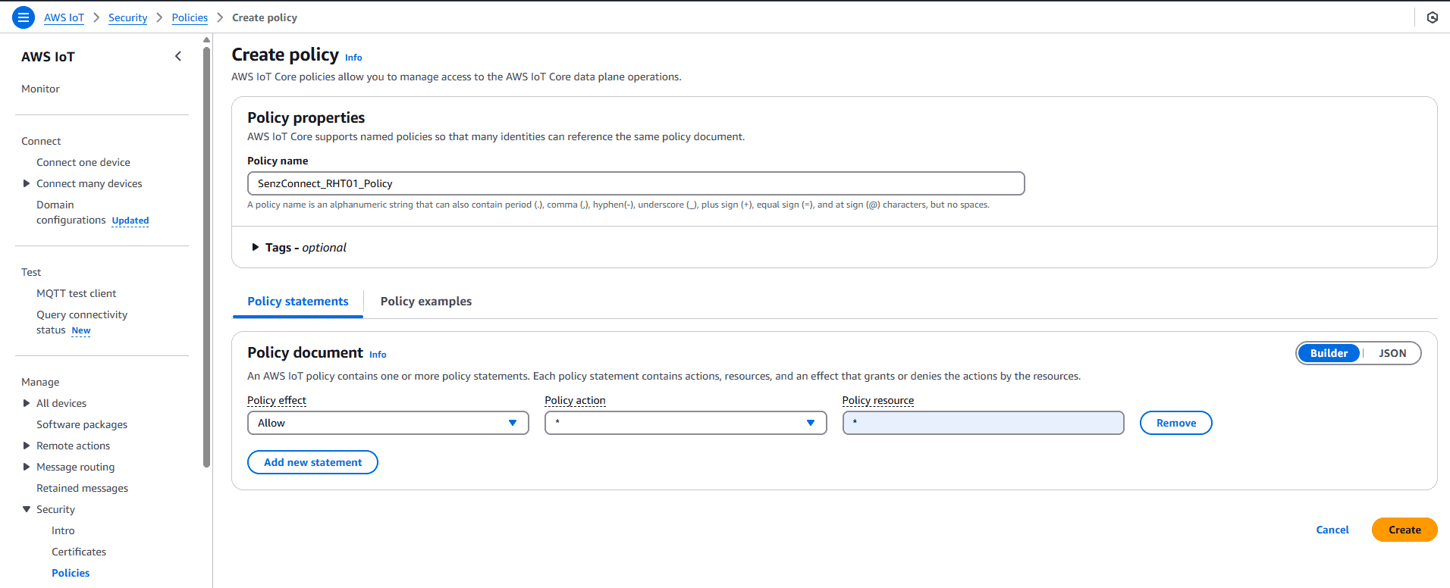Click the hexagon settings icon top right

tap(1432, 17)
